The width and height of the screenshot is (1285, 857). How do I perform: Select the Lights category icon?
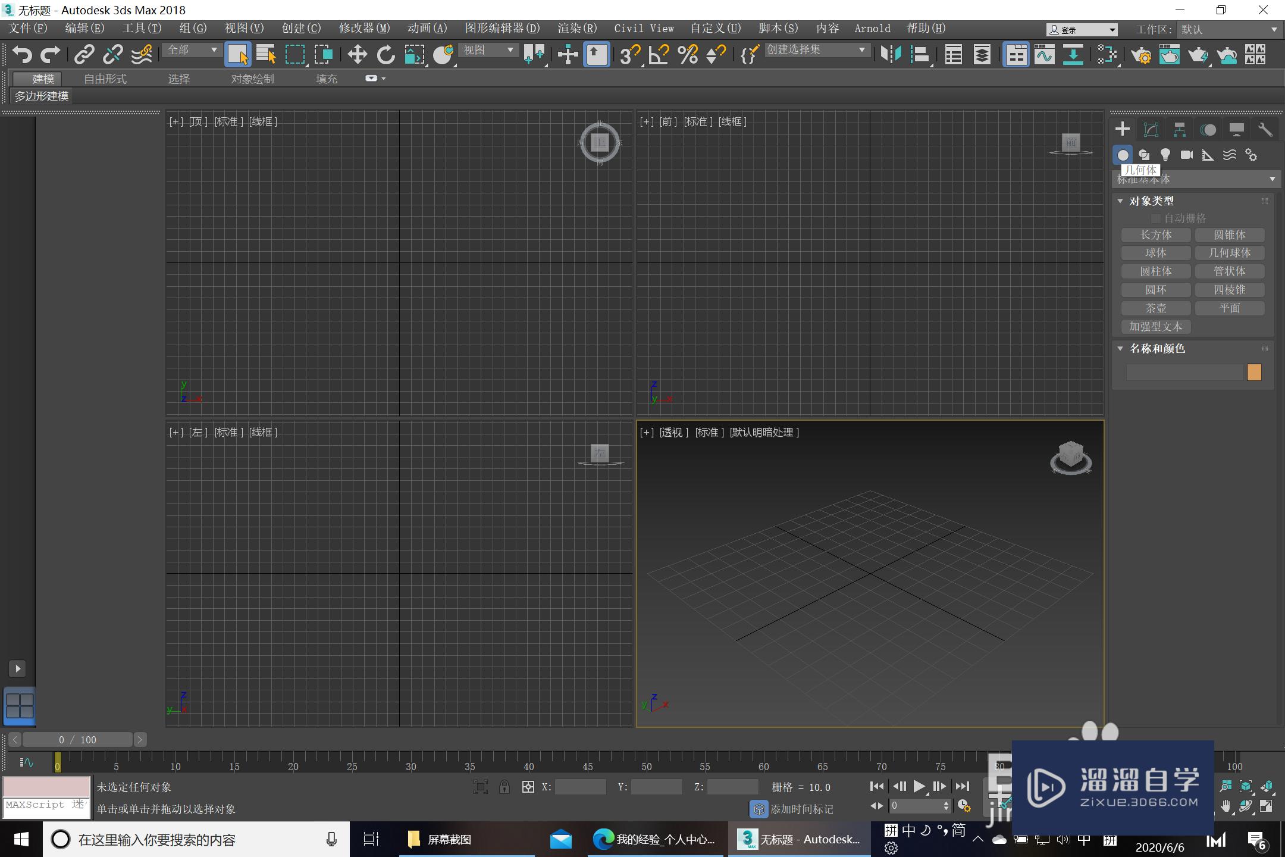pos(1165,155)
